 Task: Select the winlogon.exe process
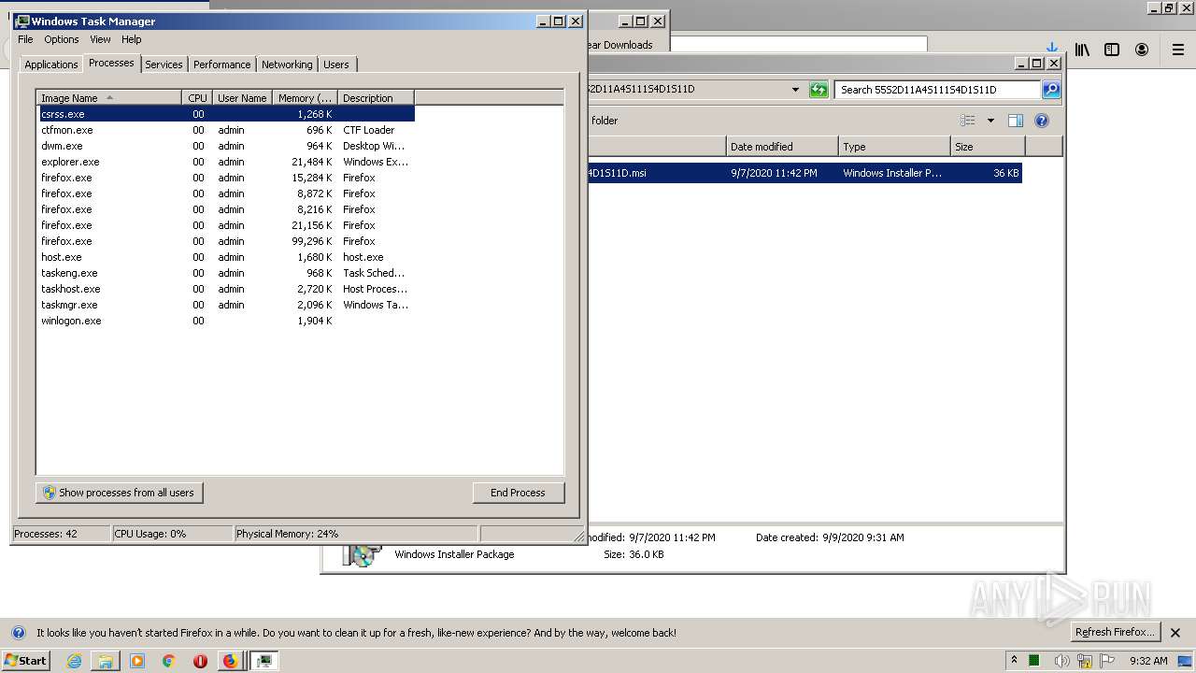225,321
